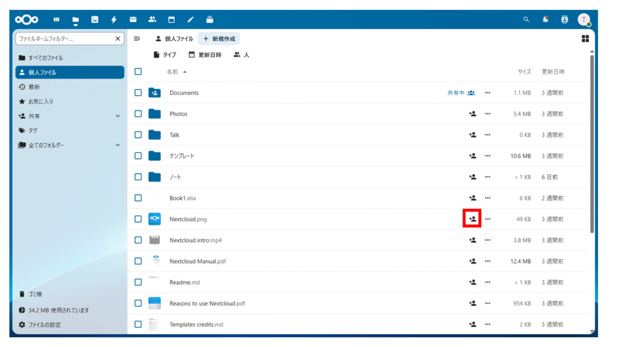Viewport: 632px width, 347px height.
Task: Open the タイプ filter dropdown
Action: tap(165, 55)
